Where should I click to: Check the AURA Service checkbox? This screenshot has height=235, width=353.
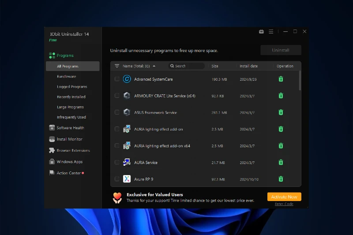click(x=117, y=162)
